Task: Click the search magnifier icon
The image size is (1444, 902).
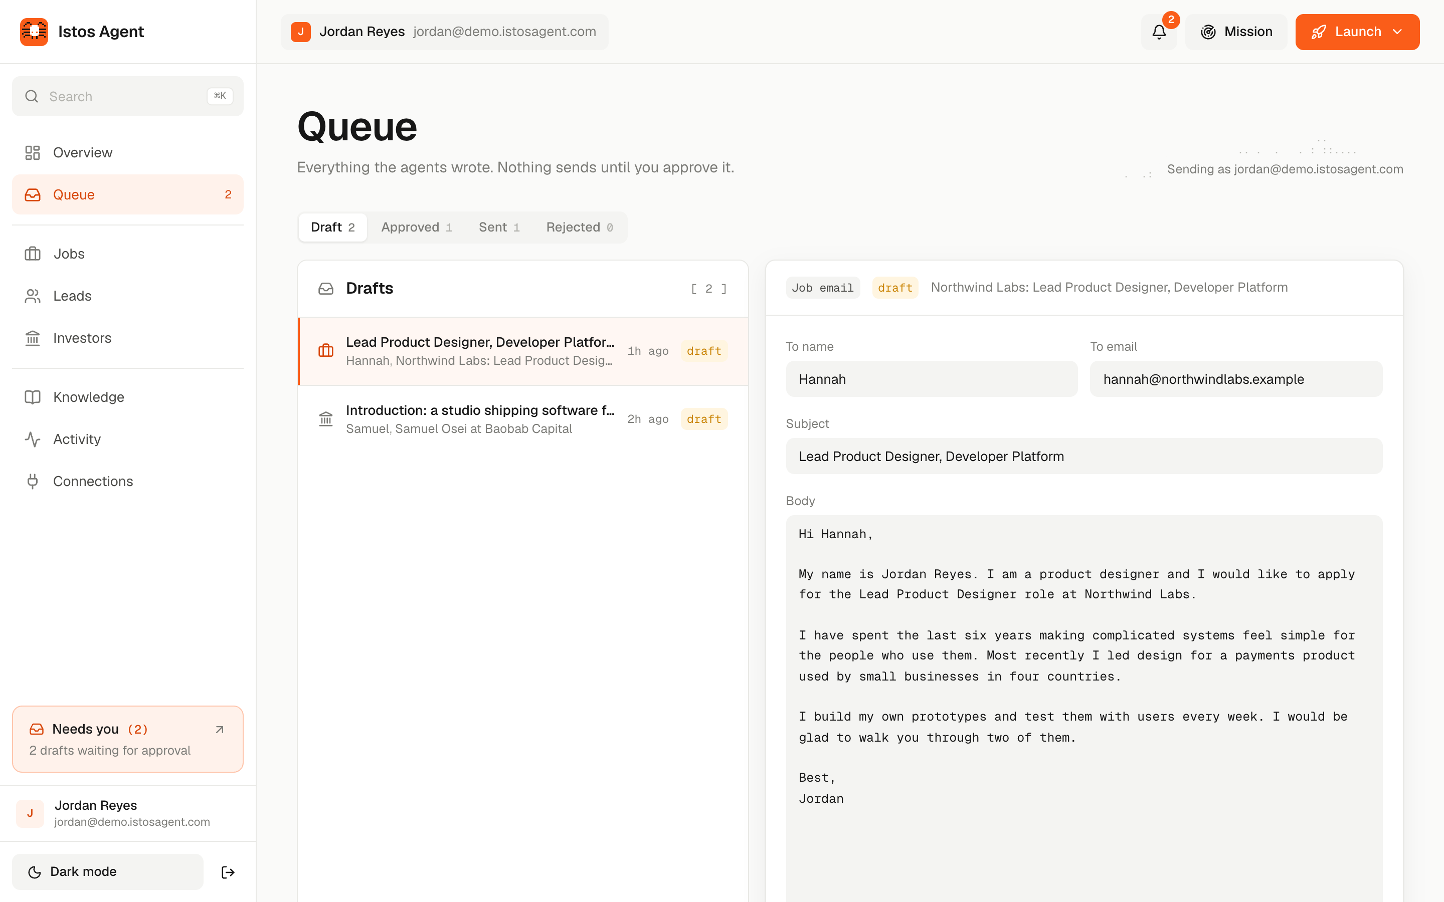Action: coord(32,96)
